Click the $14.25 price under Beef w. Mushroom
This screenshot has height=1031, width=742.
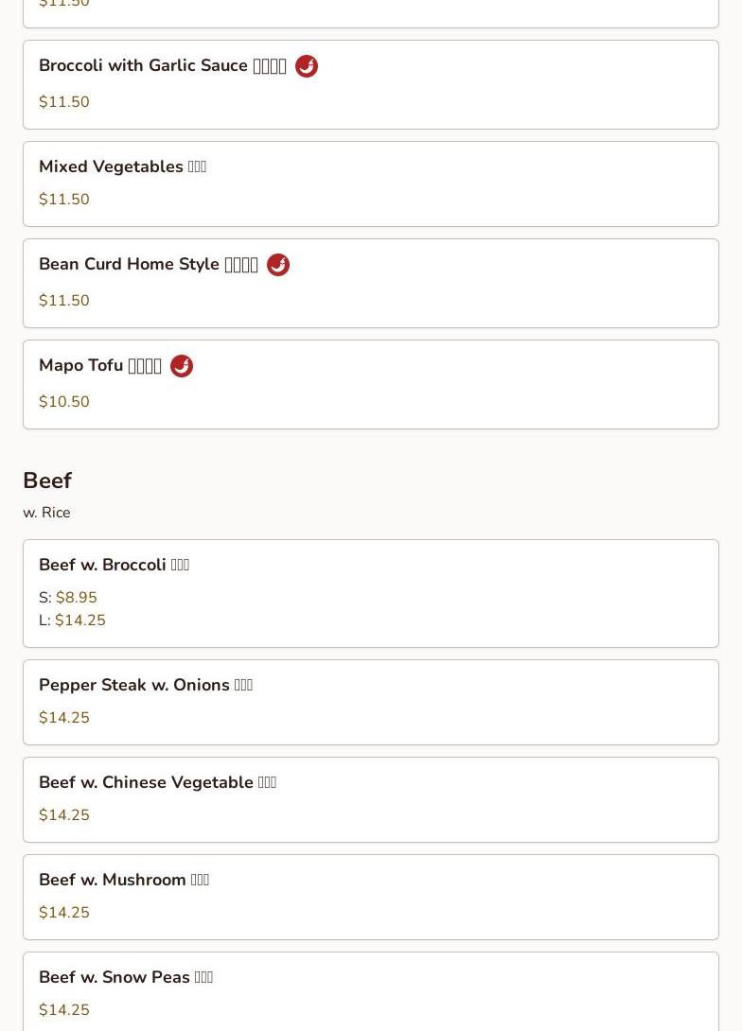pos(64,913)
